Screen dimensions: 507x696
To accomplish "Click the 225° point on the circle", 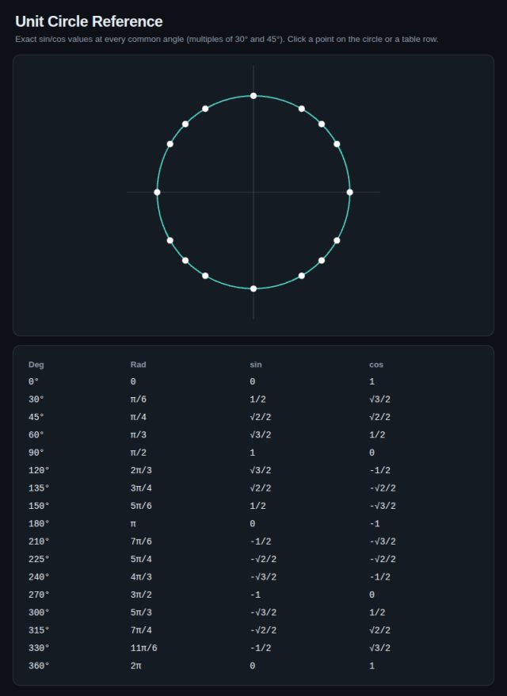I will [x=185, y=261].
